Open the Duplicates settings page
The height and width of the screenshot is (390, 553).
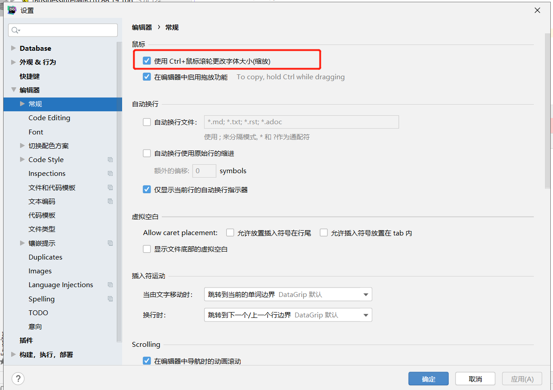click(45, 257)
